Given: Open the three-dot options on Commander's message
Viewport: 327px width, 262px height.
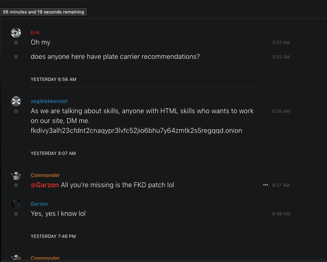Looking at the screenshot, I should (265, 185).
